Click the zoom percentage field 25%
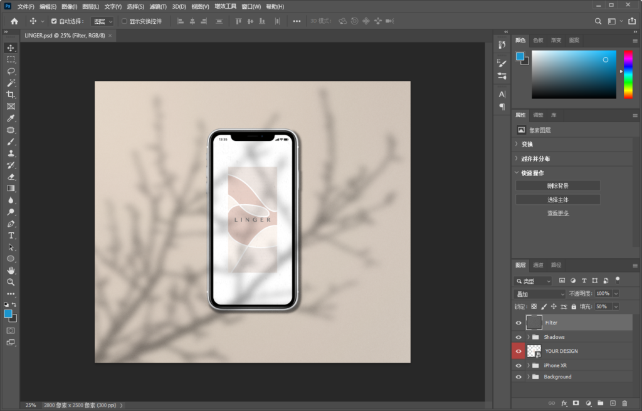 tap(31, 405)
